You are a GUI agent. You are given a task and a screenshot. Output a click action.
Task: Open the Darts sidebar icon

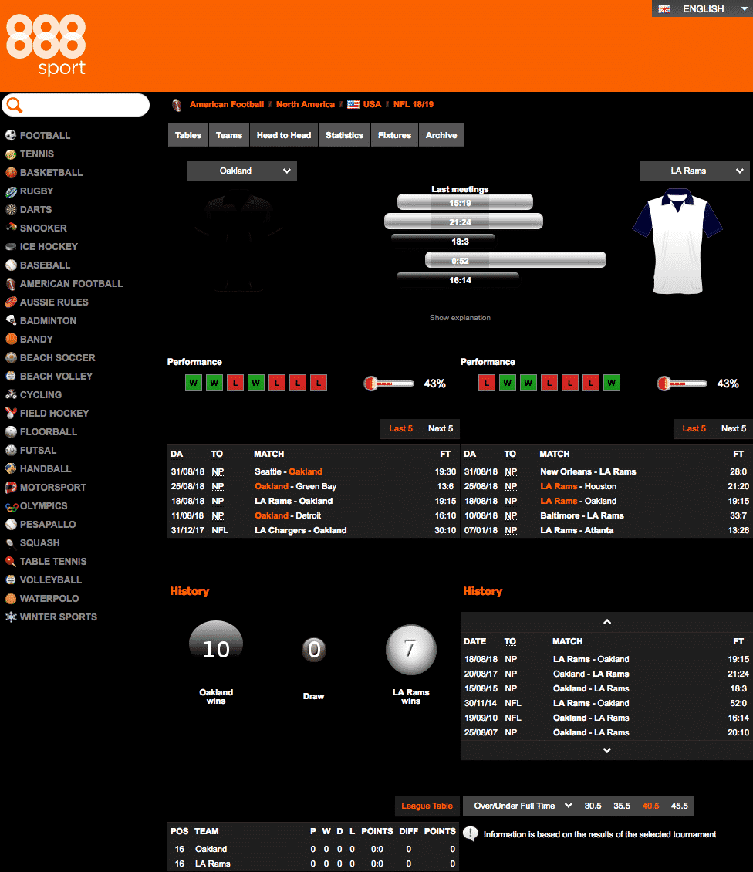(11, 210)
